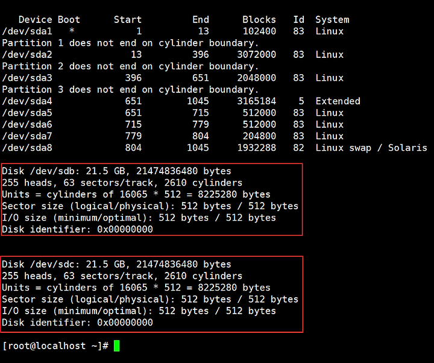
Task: Click the Id column header
Action: [x=298, y=20]
